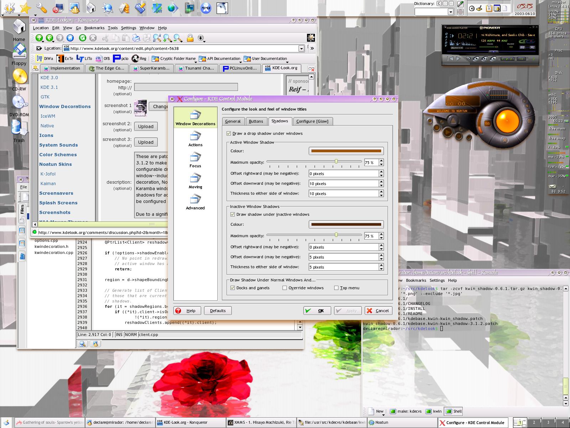Toggle Draw a drop shadow under windows

229,133
